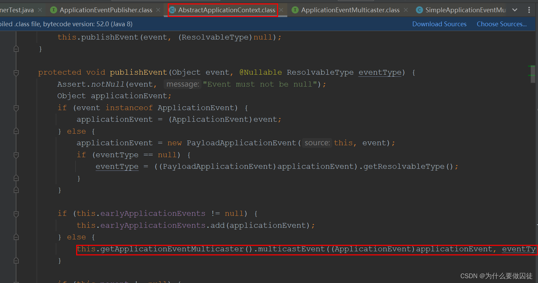Click 'publishEvent' method name in declaration

click(x=138, y=72)
